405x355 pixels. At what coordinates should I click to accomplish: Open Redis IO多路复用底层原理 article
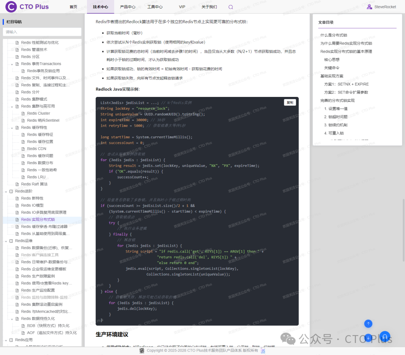[43, 212]
